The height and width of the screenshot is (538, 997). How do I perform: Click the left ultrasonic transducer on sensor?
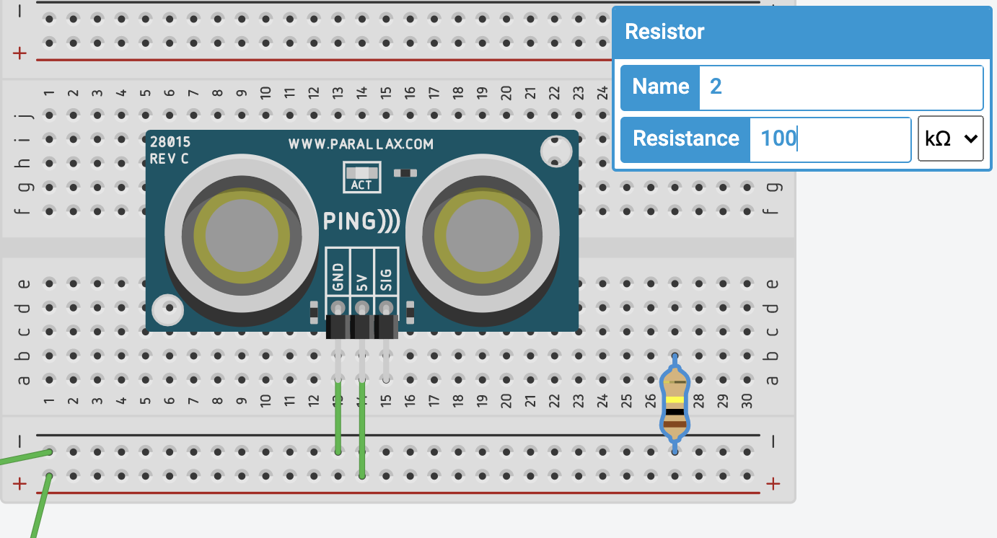point(242,236)
